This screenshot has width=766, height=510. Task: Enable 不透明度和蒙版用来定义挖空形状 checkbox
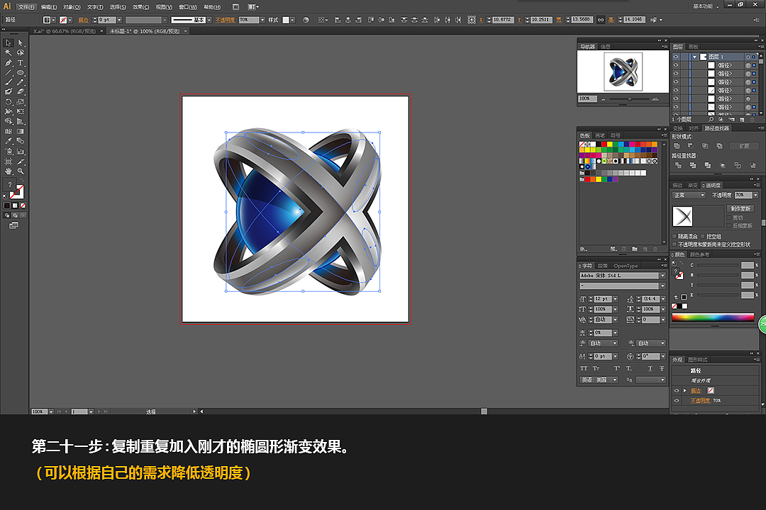click(x=675, y=244)
